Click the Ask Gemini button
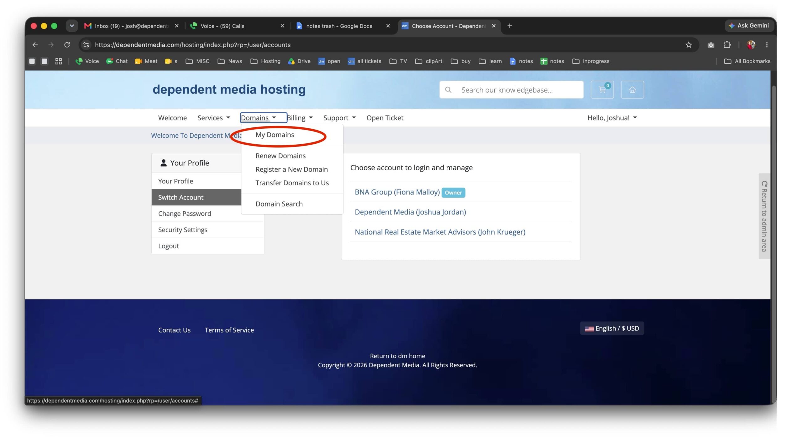Screen dimensions: 802x438 [x=749, y=26]
